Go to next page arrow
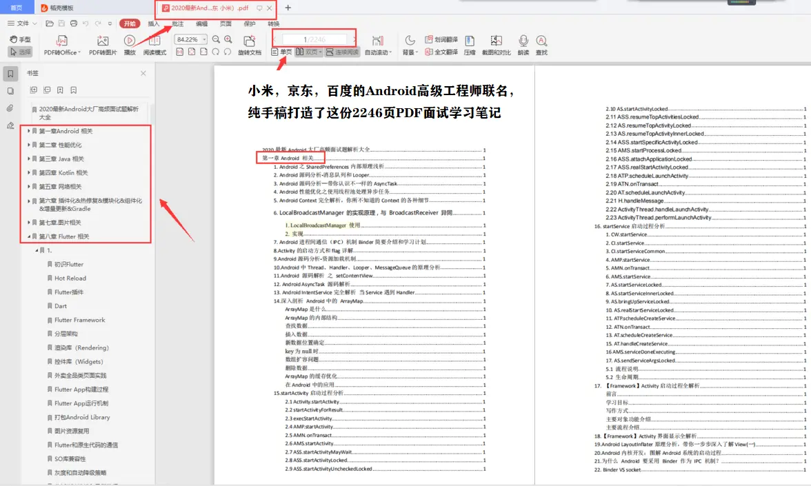This screenshot has width=811, height=486. (354, 39)
